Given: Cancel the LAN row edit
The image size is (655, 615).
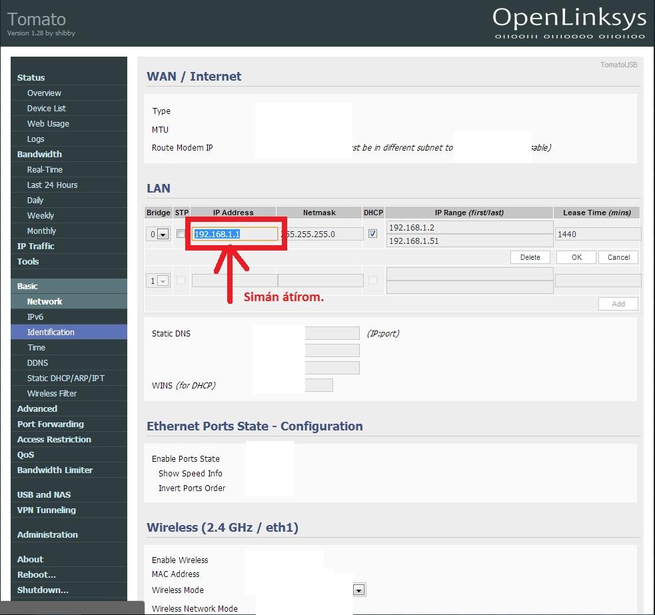Looking at the screenshot, I should [x=618, y=257].
